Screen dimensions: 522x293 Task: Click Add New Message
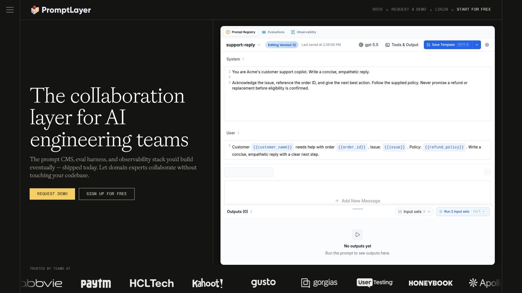tap(358, 201)
